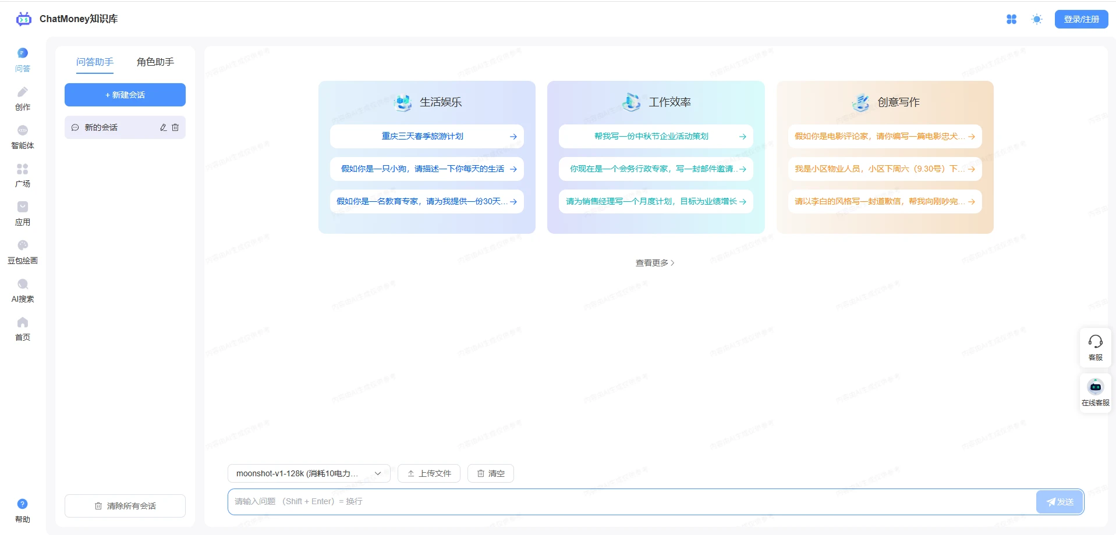Open the AI搜索 sidebar item

point(23,290)
